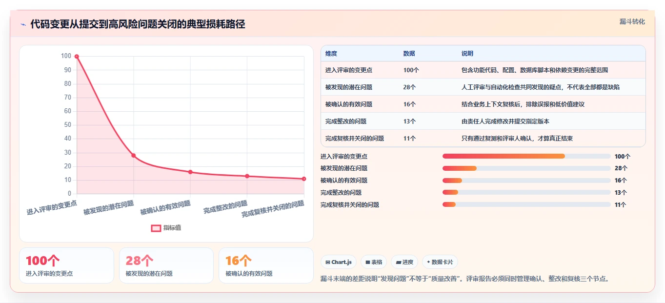The width and height of the screenshot is (665, 303).
Task: Click progress list label 完成整改的问题
Action: click(341, 192)
